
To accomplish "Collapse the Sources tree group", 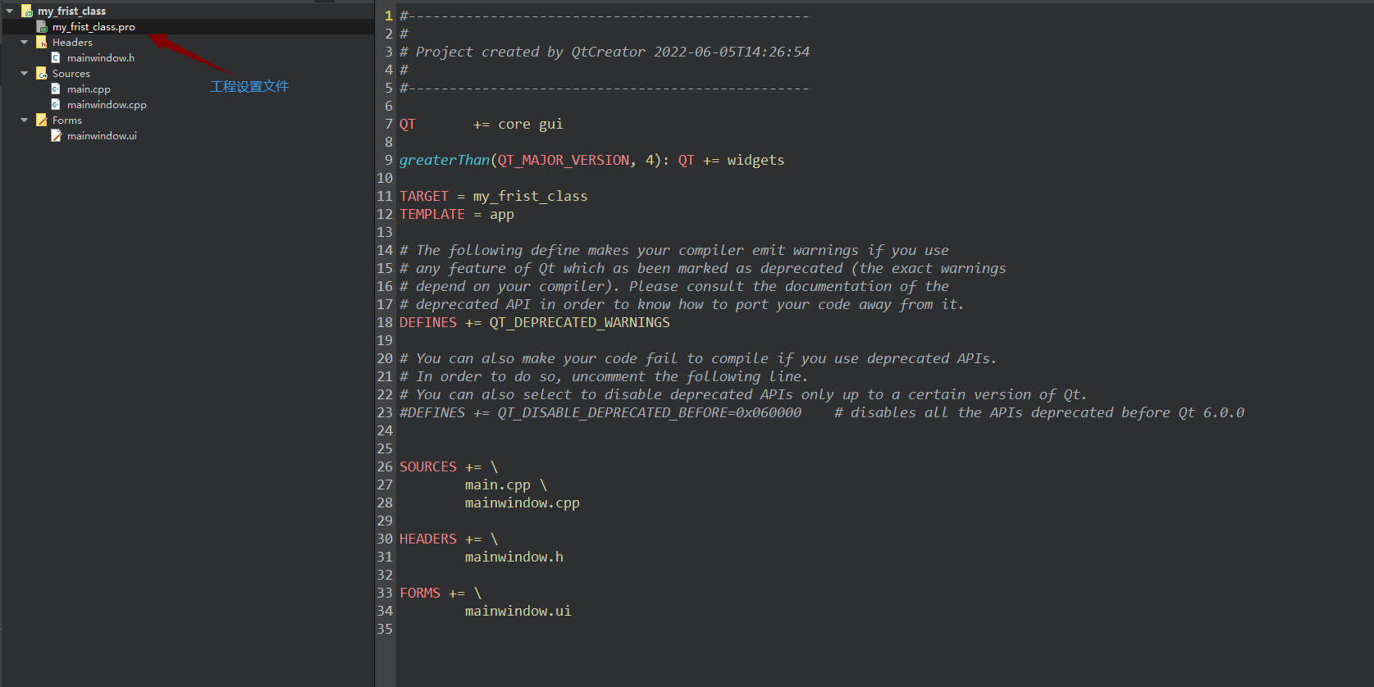I will tap(25, 74).
